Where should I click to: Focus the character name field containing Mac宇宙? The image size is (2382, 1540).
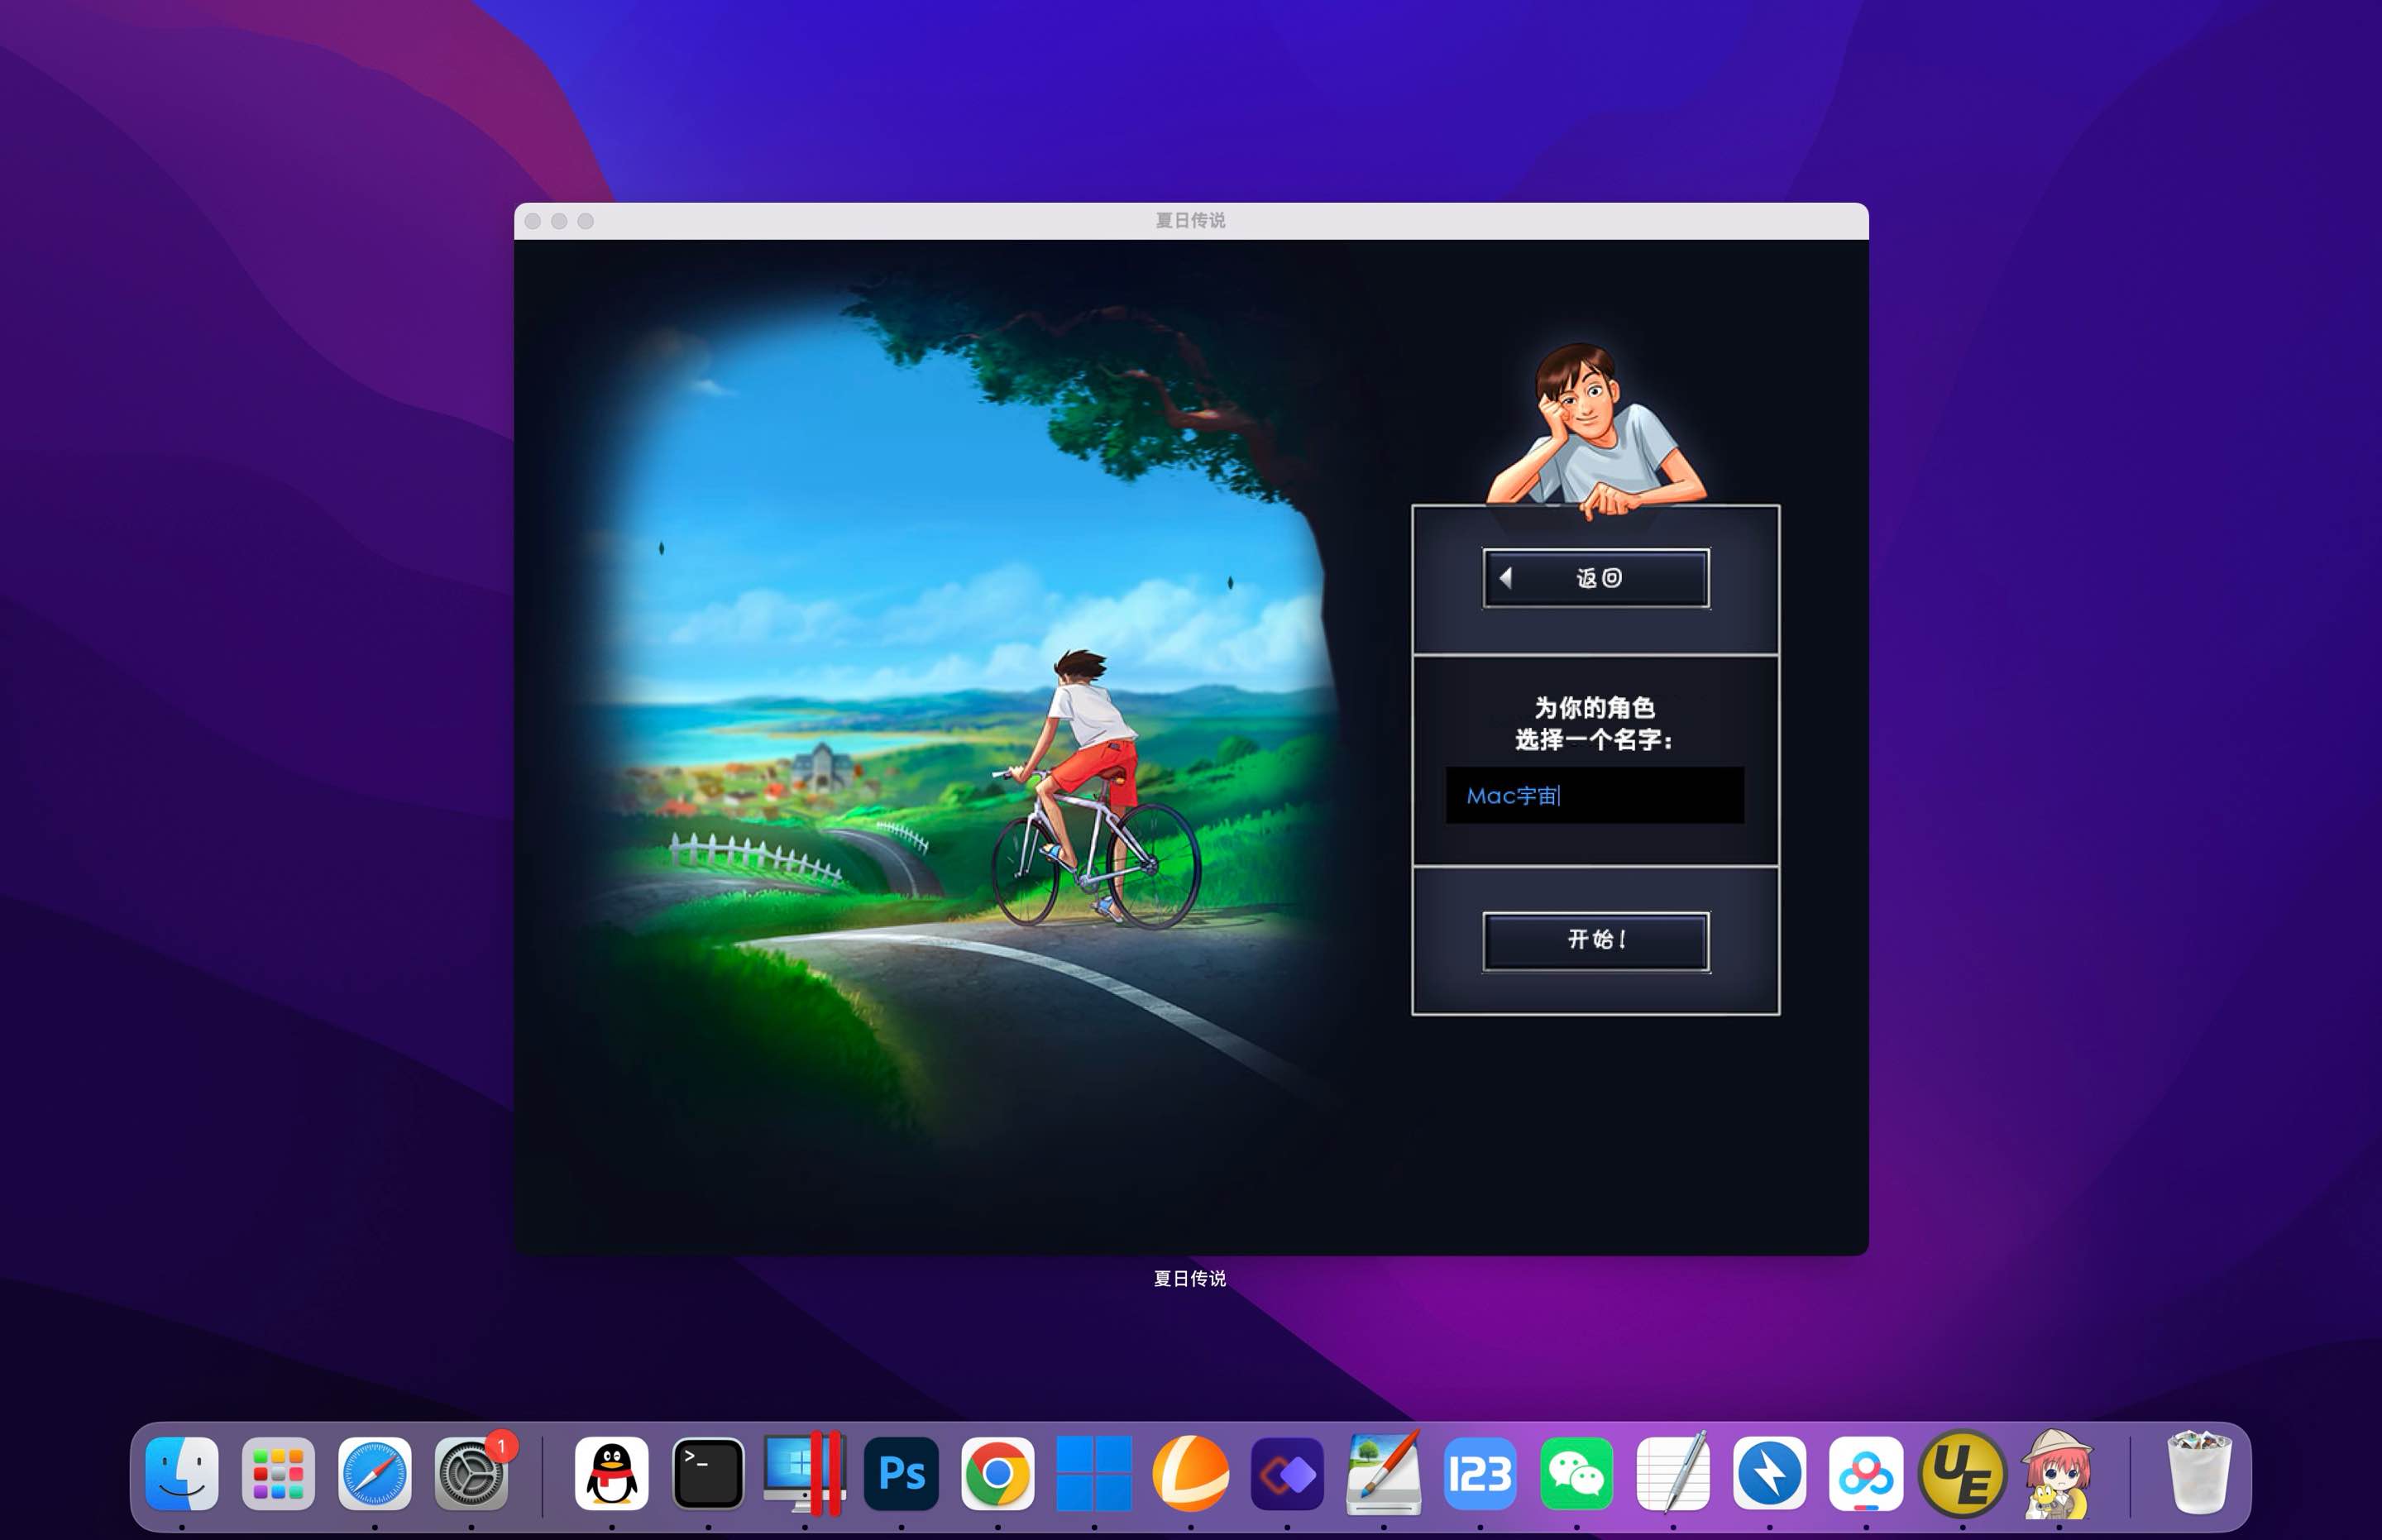[1595, 796]
